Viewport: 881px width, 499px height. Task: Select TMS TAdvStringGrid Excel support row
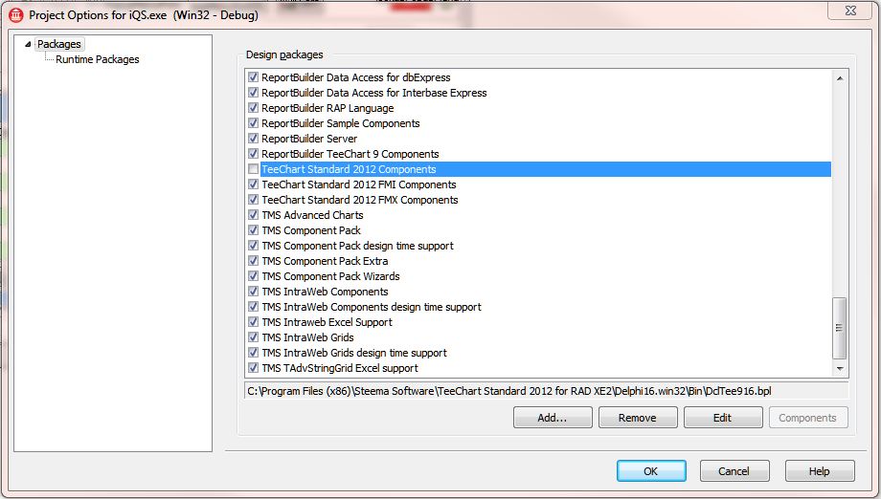539,368
